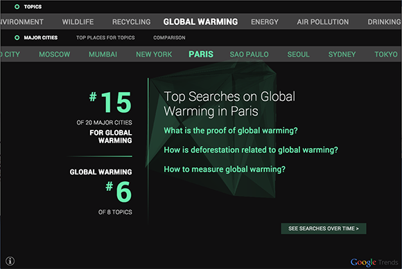Viewport: 402px width, 269px height.
Task: Switch to Top Places for Topics view
Action: point(105,37)
